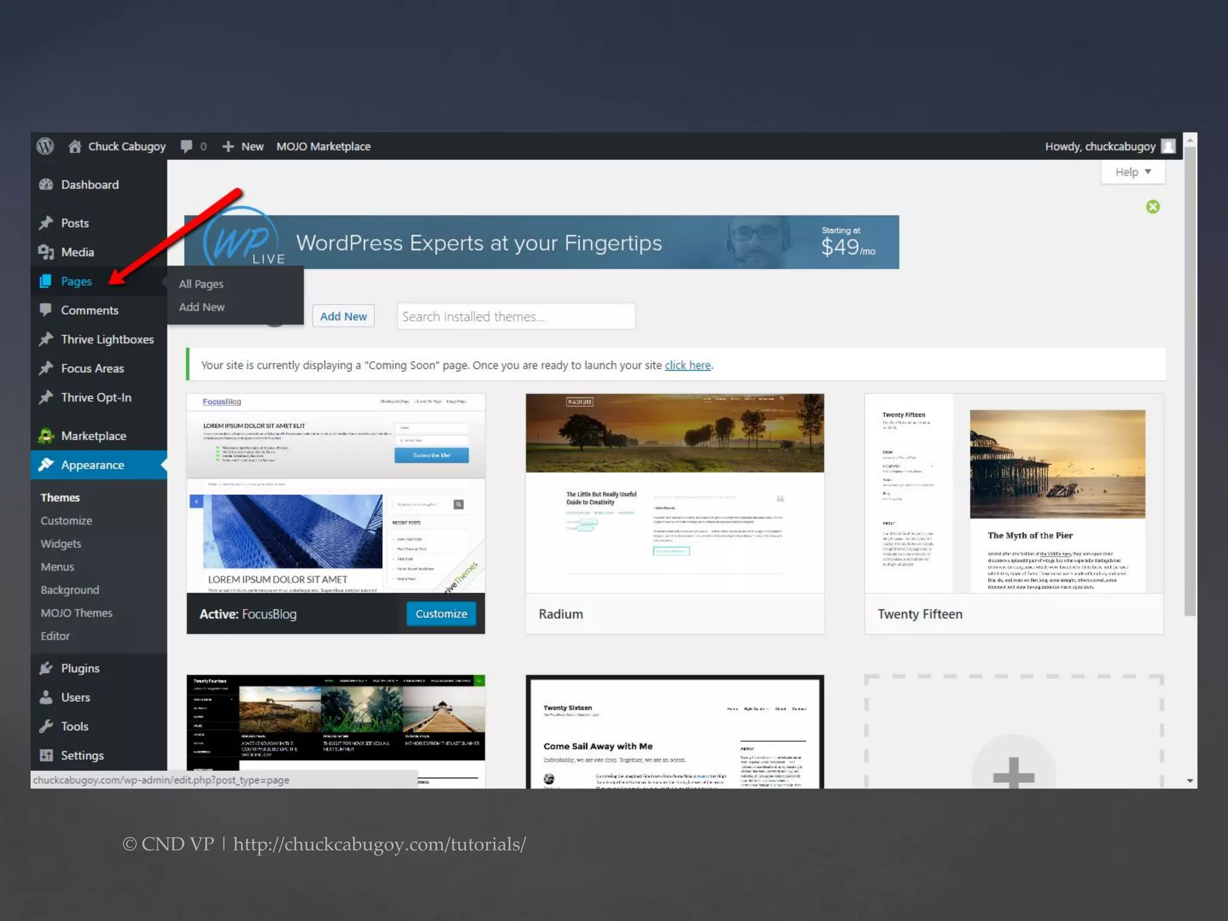The width and height of the screenshot is (1228, 921).
Task: Click the Marketplace icon in sidebar
Action: [x=46, y=436]
